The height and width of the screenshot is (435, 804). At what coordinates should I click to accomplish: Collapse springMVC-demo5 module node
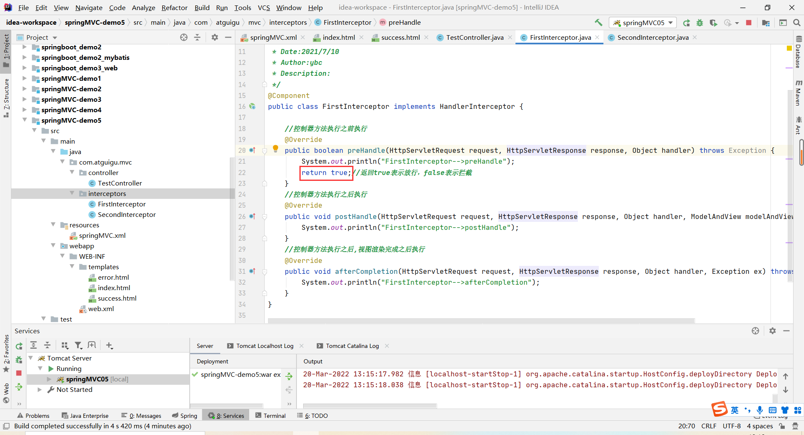(x=25, y=120)
